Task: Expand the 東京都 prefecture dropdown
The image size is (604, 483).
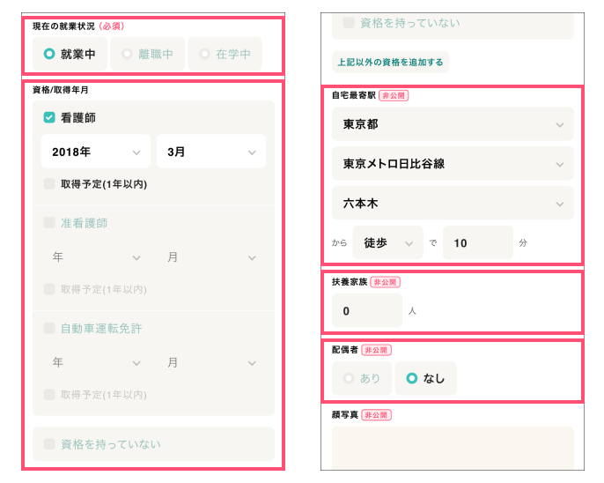Action: click(x=453, y=125)
